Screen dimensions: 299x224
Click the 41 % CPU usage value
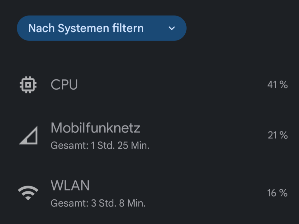click(277, 85)
